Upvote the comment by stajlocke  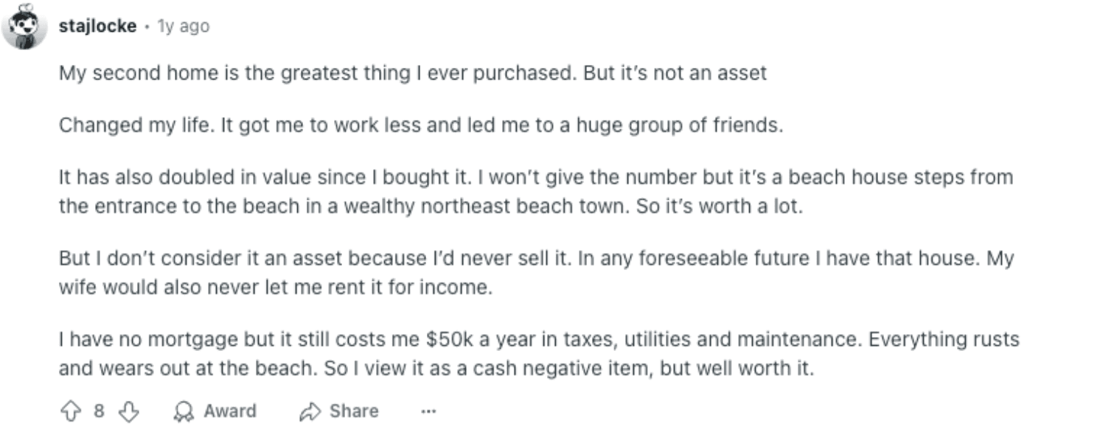72,411
